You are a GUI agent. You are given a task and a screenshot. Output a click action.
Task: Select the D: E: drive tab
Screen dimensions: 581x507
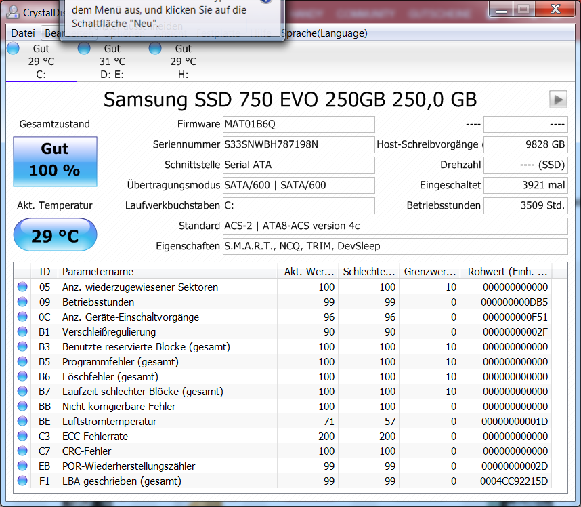(112, 61)
